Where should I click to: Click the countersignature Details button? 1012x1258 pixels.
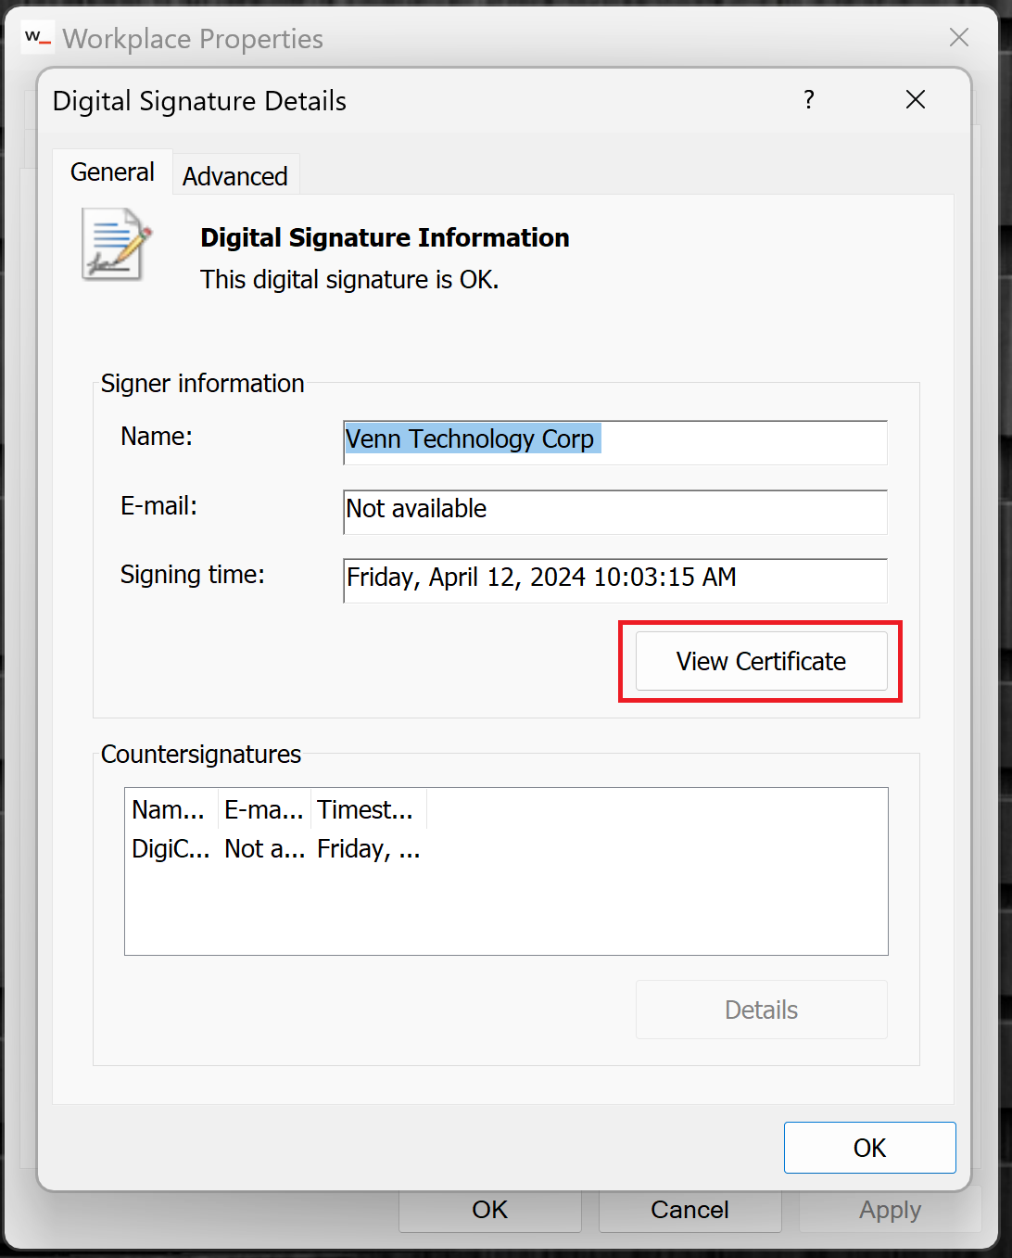tap(761, 1010)
